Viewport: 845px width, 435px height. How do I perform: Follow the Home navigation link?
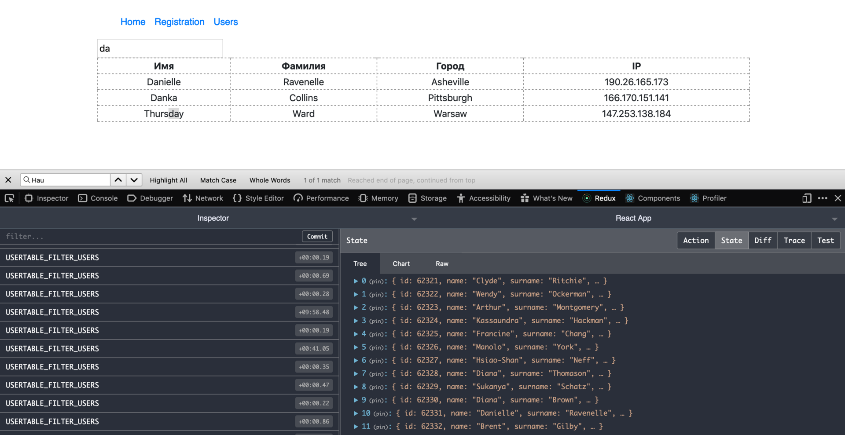(133, 22)
